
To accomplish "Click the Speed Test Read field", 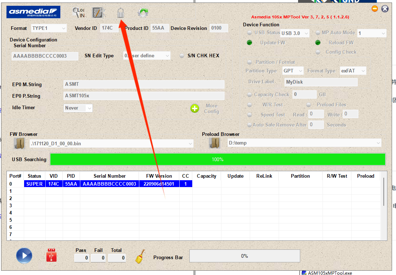I will click(x=316, y=114).
